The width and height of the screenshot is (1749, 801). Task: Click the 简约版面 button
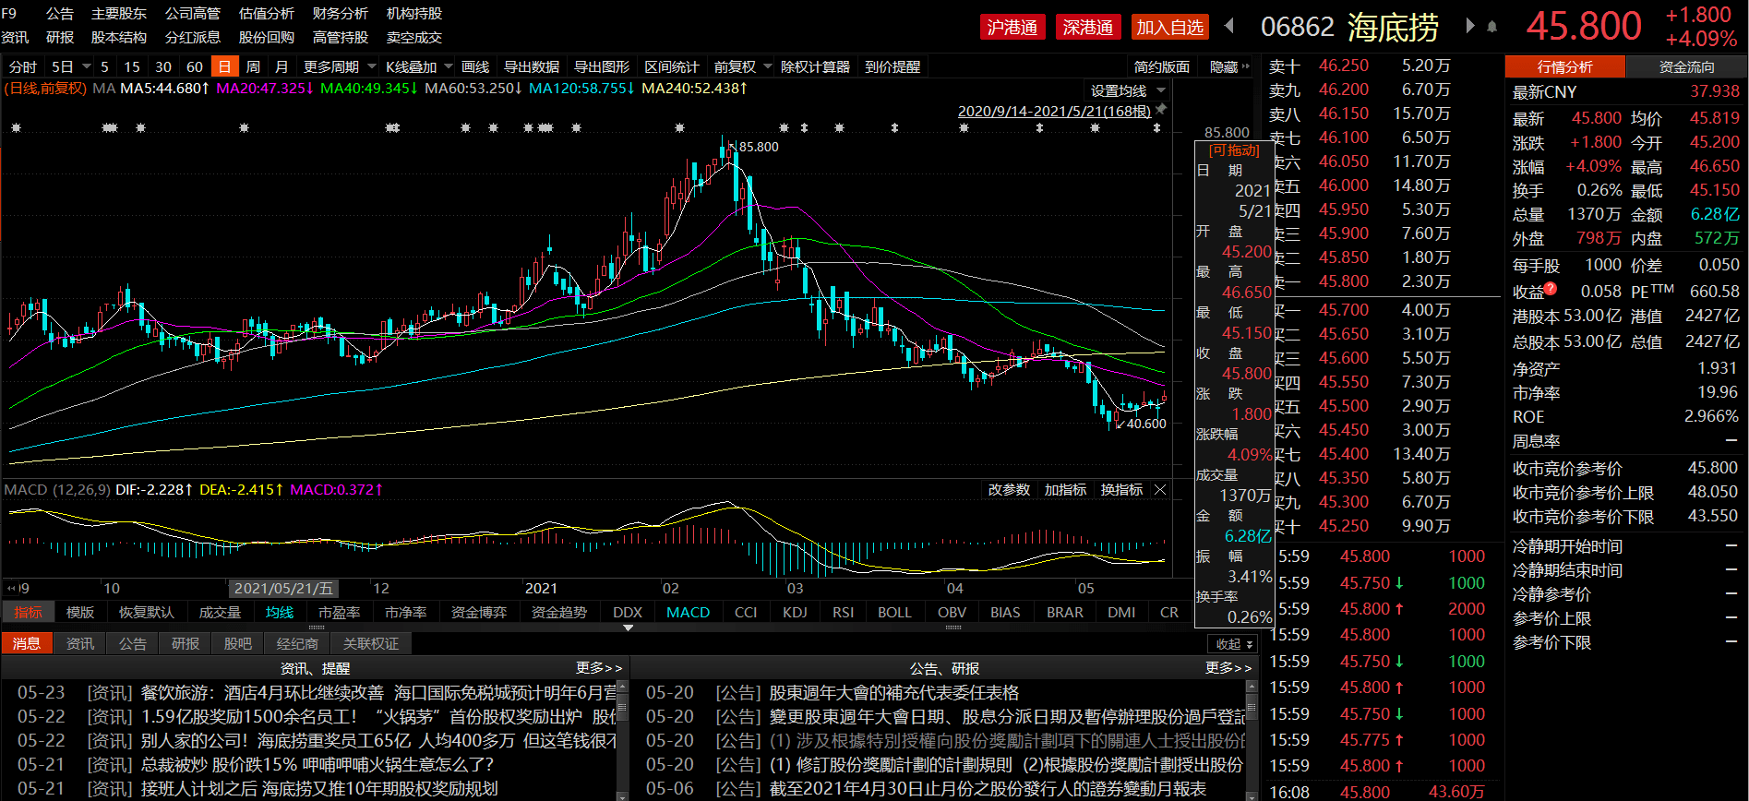pos(1162,67)
